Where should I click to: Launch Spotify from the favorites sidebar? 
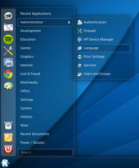[8, 39]
